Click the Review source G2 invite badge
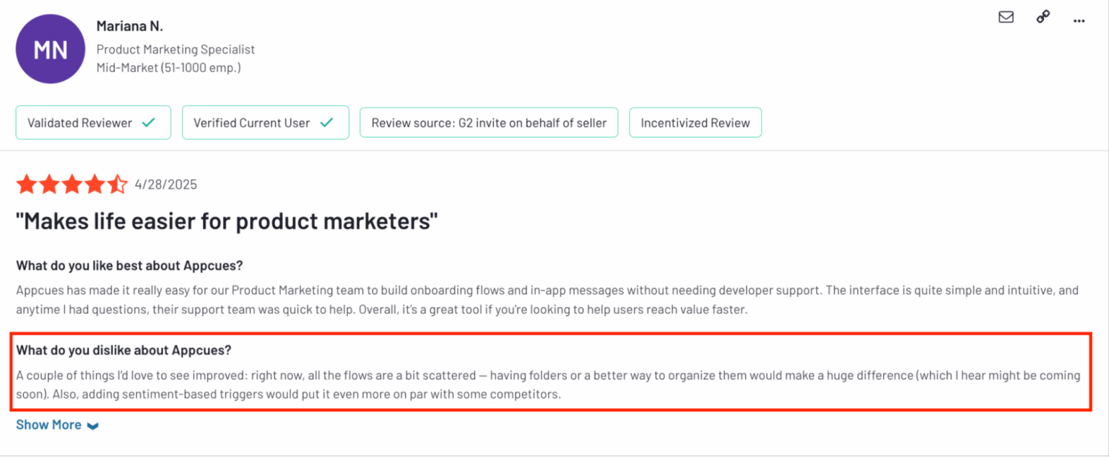This screenshot has width=1109, height=457. point(489,123)
